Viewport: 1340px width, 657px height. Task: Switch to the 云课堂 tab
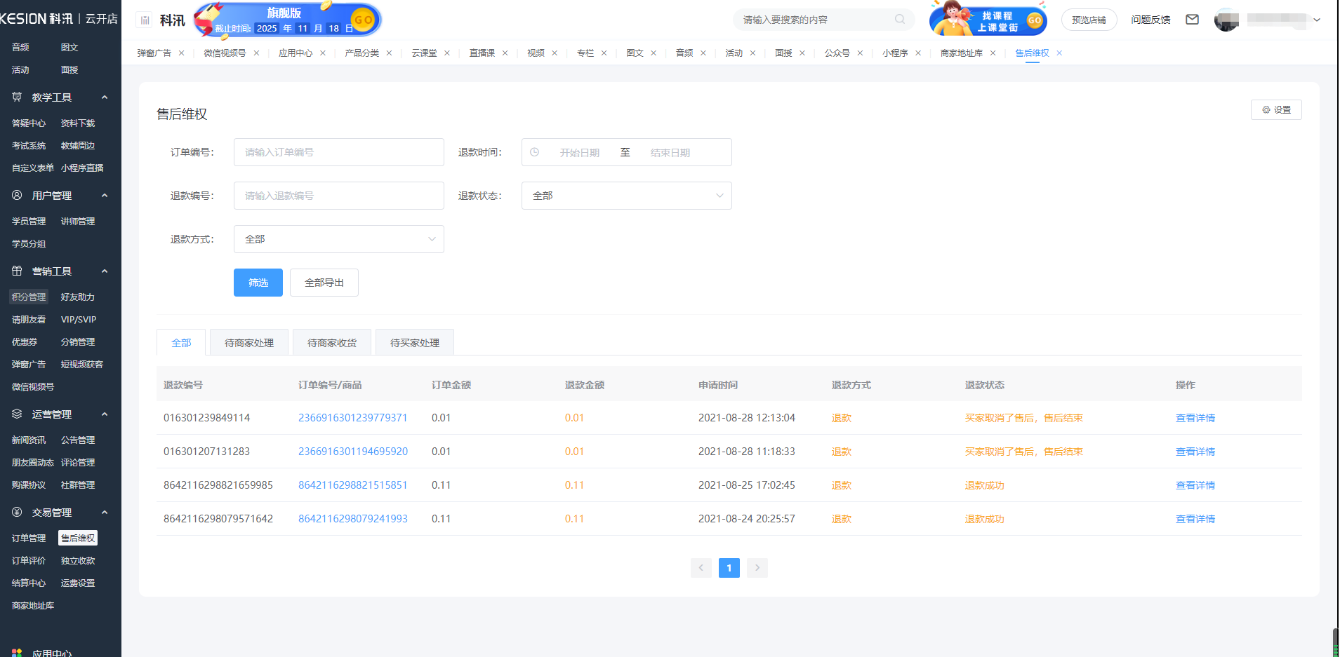pos(425,53)
